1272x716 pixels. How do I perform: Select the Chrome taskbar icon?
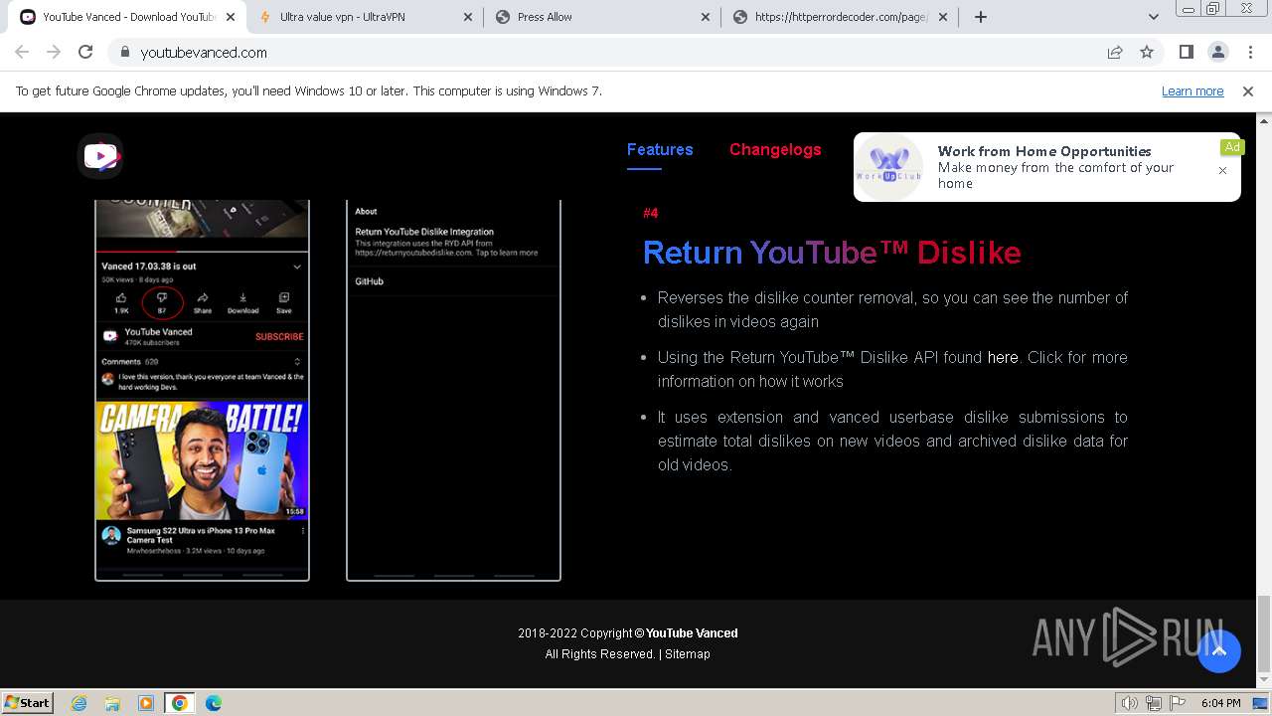[x=180, y=703]
